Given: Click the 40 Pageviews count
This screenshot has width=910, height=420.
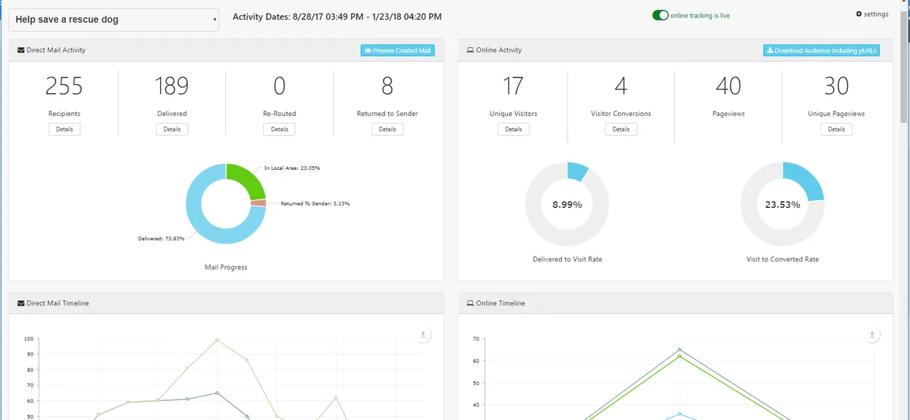Looking at the screenshot, I should [x=729, y=86].
